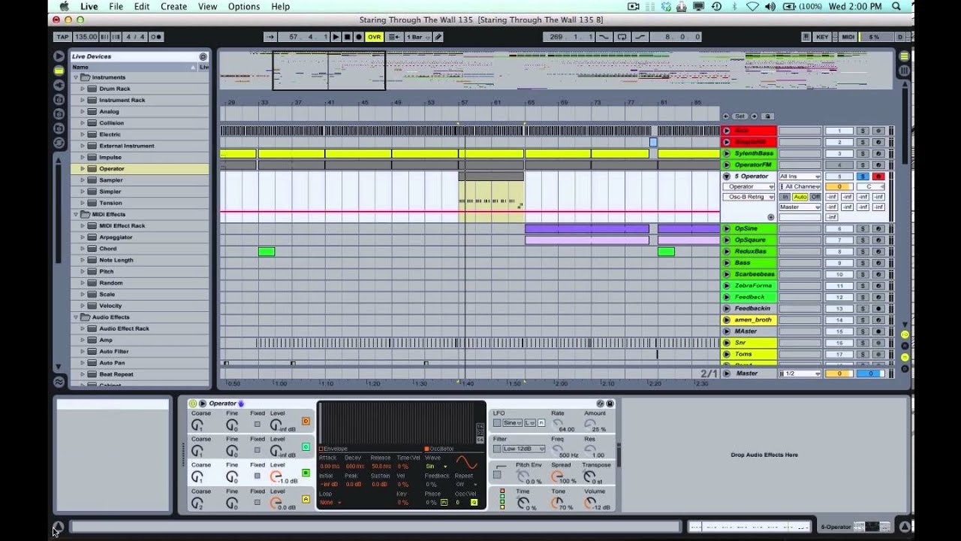Expand the Drum Rack item
Viewport: 961px width, 541px height.
[83, 89]
